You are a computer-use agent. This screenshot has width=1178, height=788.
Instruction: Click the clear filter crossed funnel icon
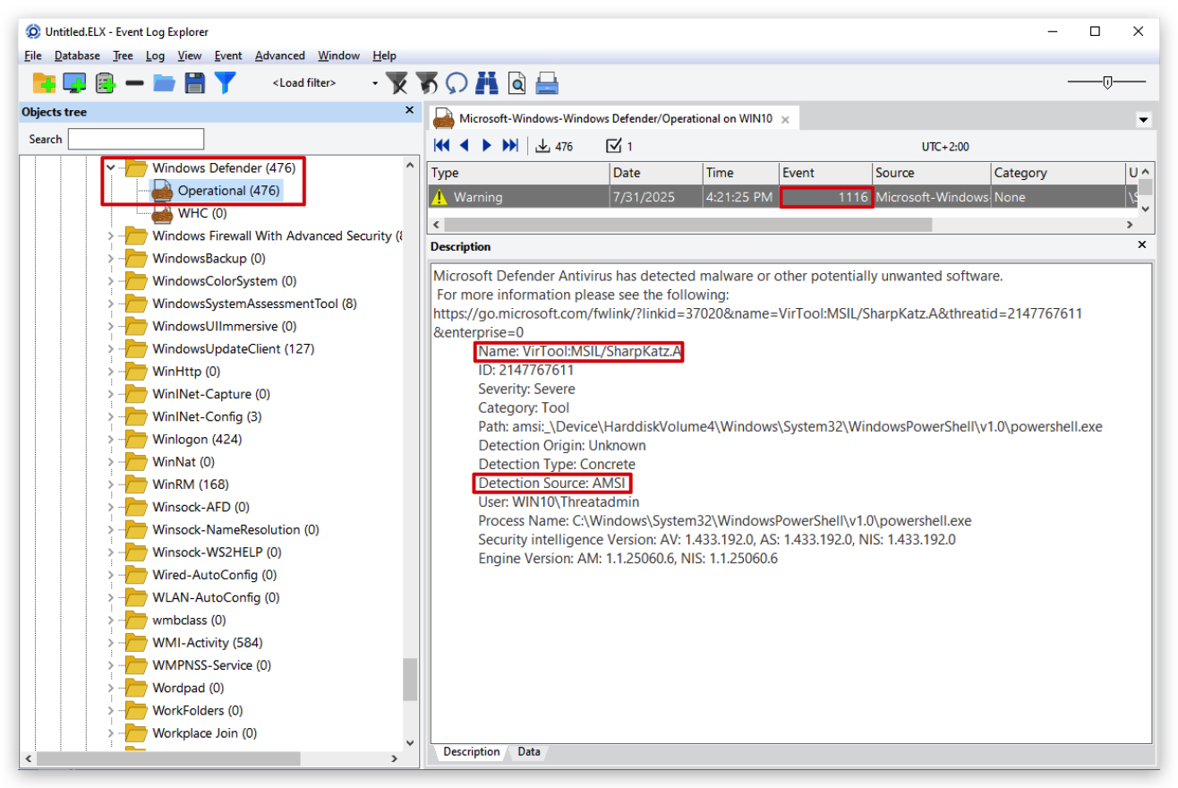click(x=397, y=83)
